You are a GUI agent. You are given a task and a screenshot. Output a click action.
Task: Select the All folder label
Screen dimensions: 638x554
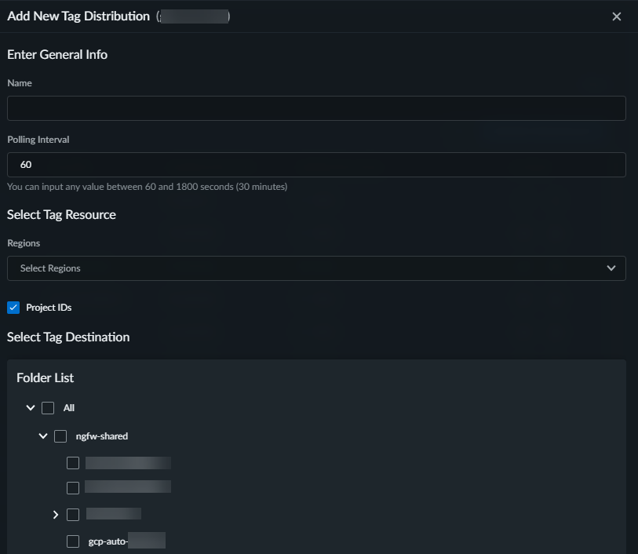pos(69,408)
